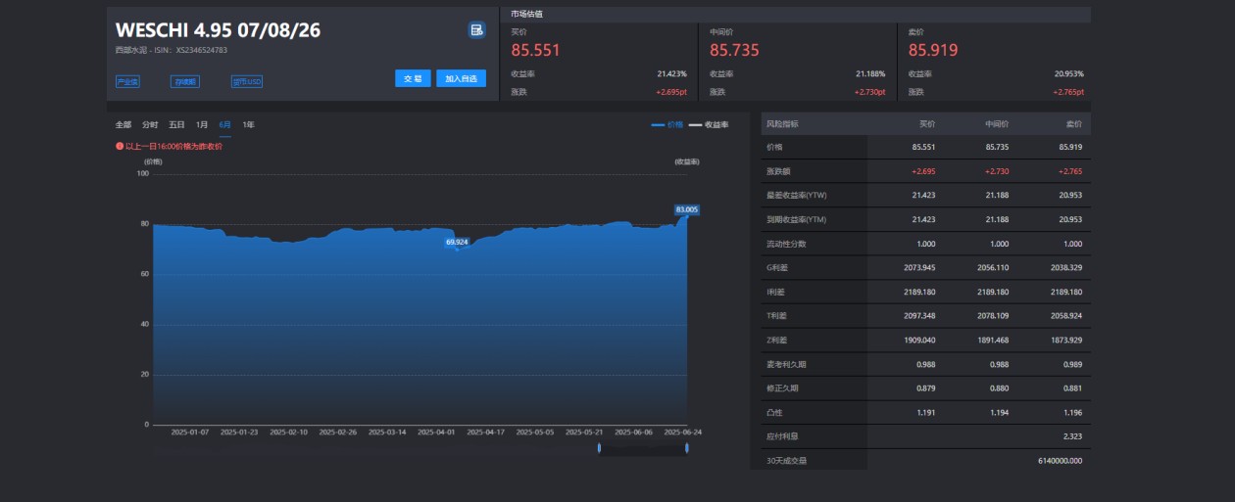This screenshot has height=502, width=1235.
Task: Click the 卖价 column header in table
Action: coord(1073,124)
